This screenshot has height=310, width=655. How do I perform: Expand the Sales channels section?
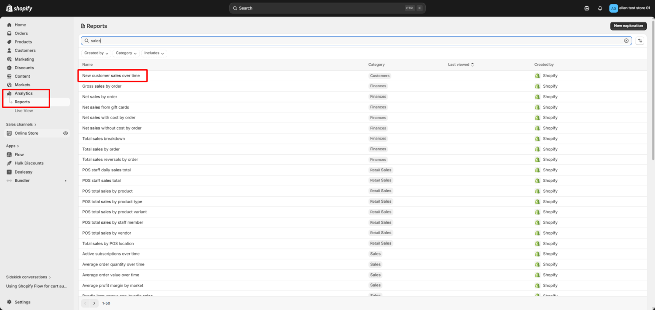[x=21, y=125]
